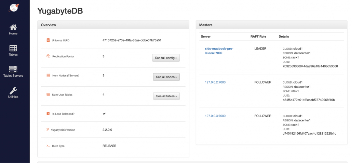Click the universe UUID value text
Screen dimensions: 350x163
pos(131,40)
